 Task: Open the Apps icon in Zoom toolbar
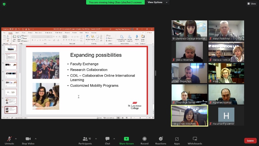pyautogui.click(x=177, y=139)
